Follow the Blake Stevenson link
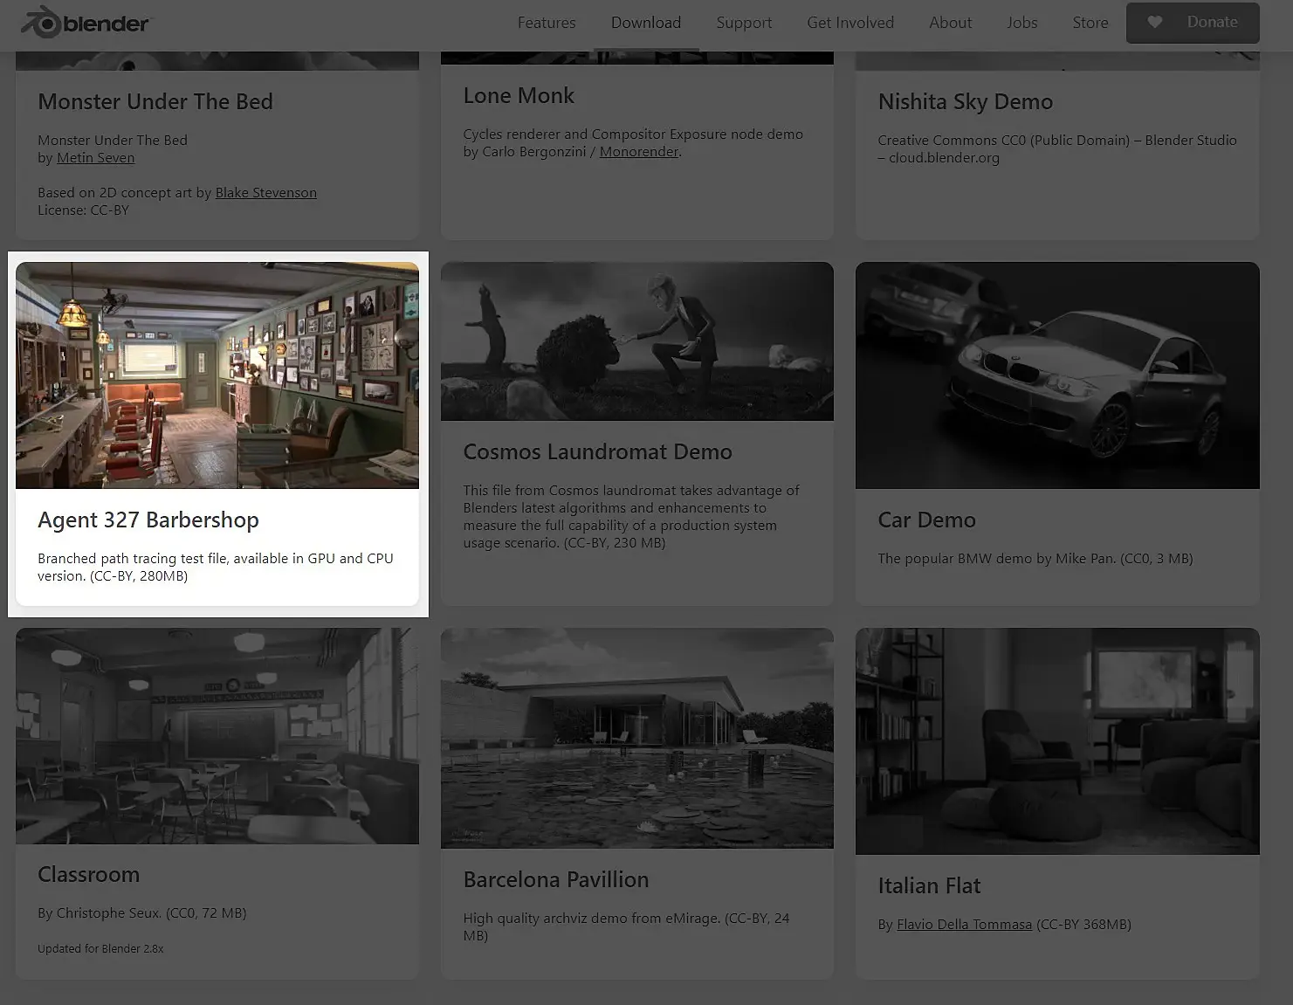The width and height of the screenshot is (1293, 1005). point(265,193)
